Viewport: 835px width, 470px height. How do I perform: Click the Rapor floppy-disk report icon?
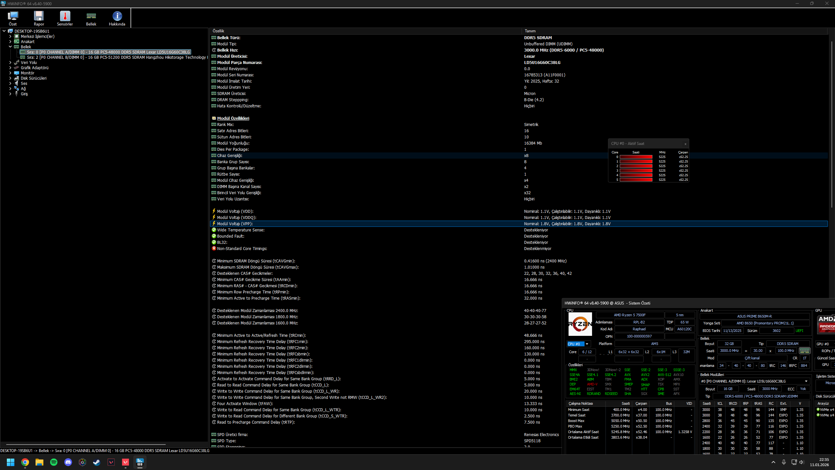tap(39, 18)
